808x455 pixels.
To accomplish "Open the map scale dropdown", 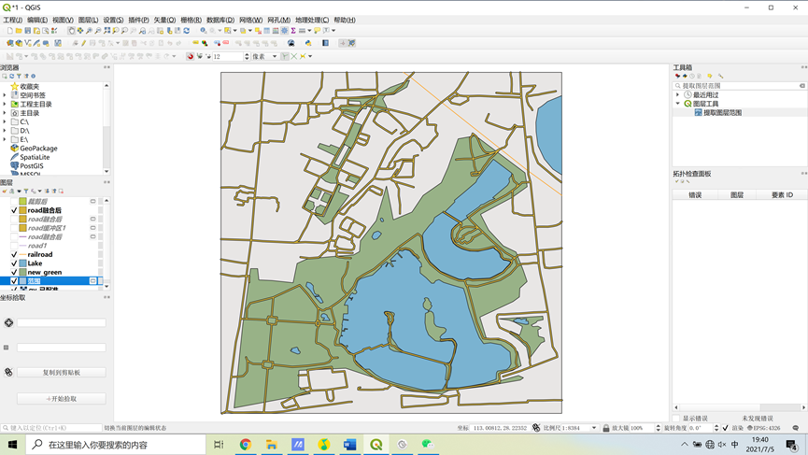I will tap(594, 428).
